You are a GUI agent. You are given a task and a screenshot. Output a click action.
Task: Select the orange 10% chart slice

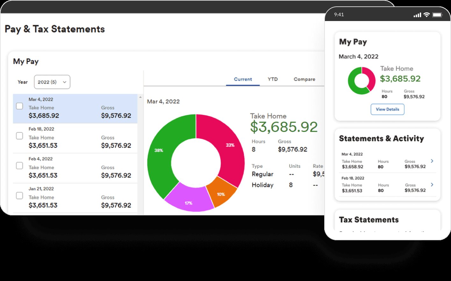pos(221,193)
